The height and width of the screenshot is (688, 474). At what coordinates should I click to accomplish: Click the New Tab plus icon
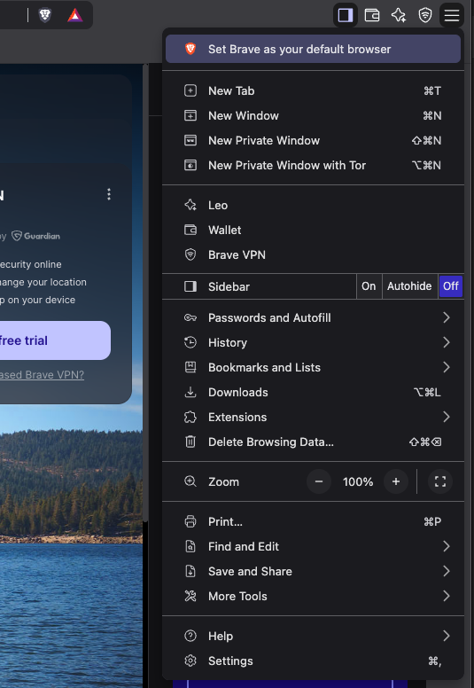[190, 90]
